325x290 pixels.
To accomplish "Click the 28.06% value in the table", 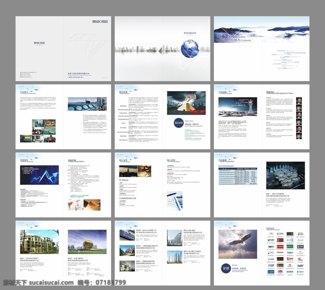I will click(253, 184).
